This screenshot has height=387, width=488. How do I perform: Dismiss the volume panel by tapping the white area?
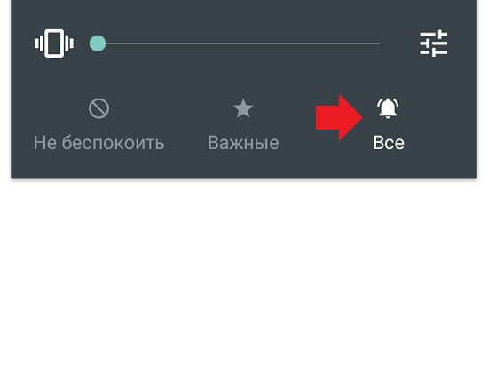point(244,280)
